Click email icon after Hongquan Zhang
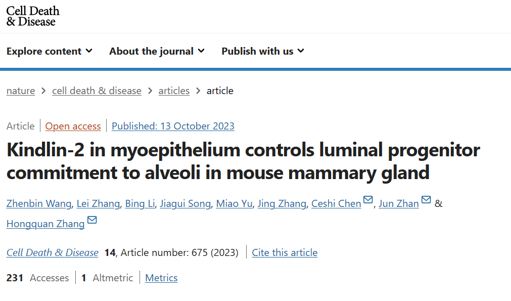 tap(92, 221)
